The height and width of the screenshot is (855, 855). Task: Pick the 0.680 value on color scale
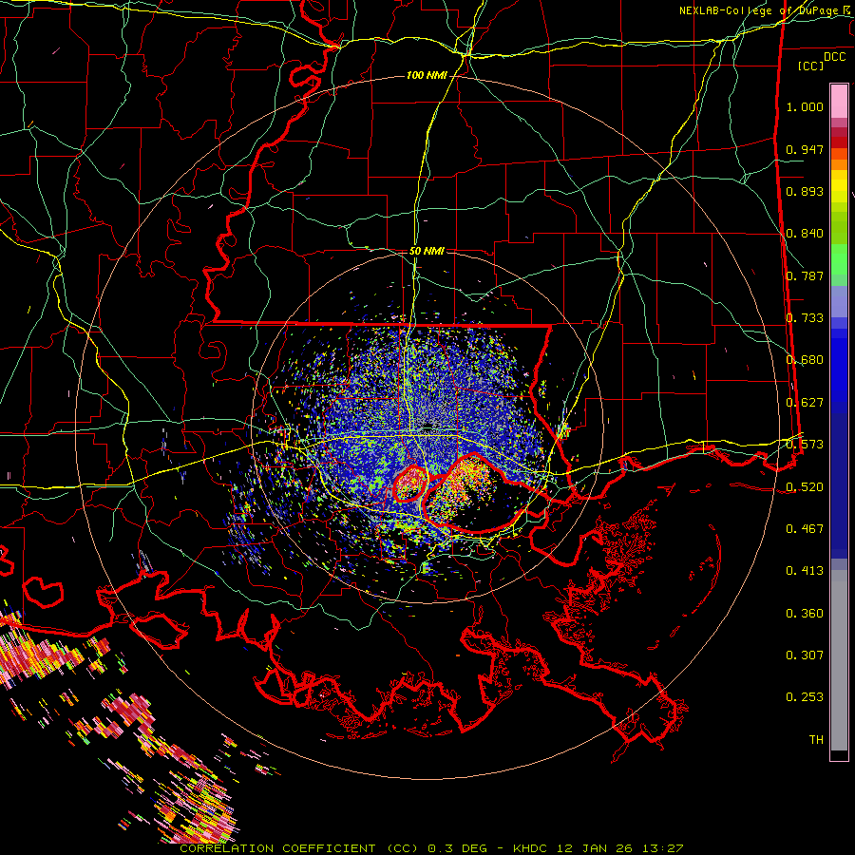805,360
